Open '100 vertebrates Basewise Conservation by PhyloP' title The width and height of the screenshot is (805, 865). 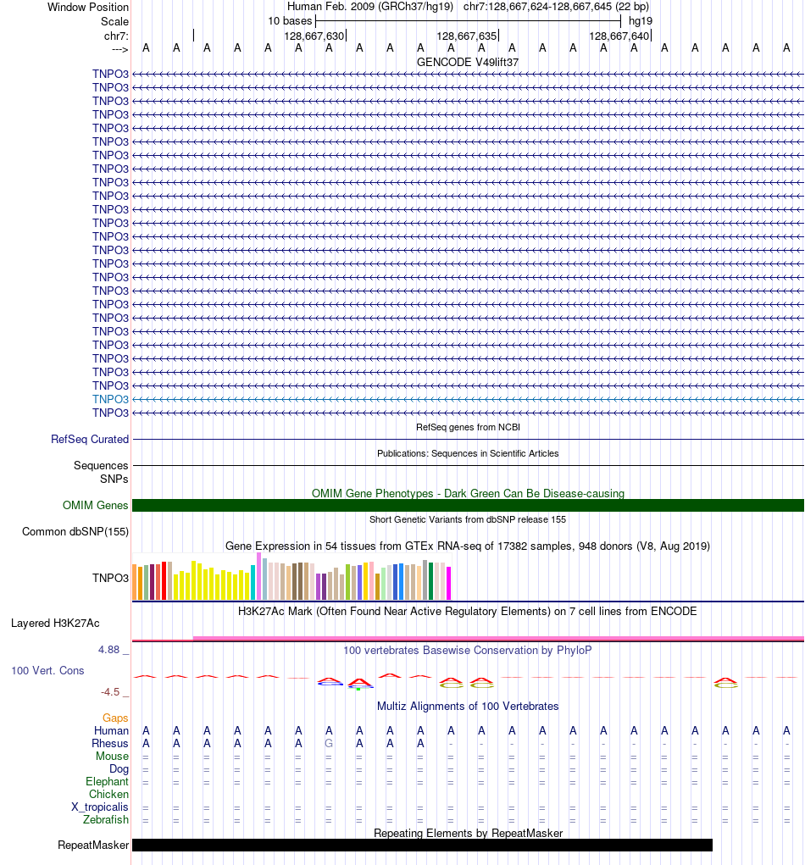click(x=468, y=651)
